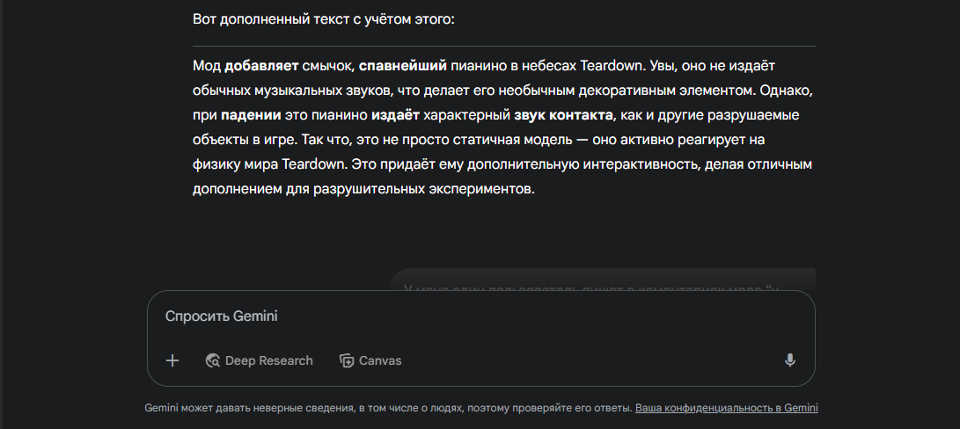960x429 pixels.
Task: Click the horizontal divider above the response
Action: (x=504, y=46)
